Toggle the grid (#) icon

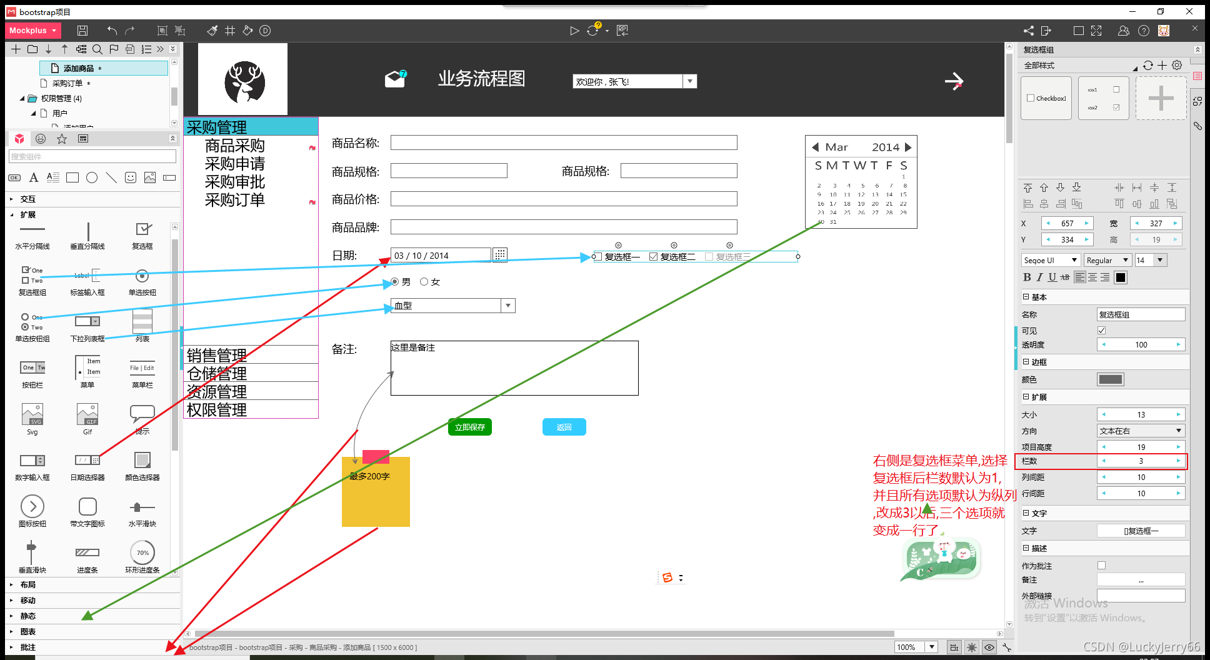tap(230, 31)
